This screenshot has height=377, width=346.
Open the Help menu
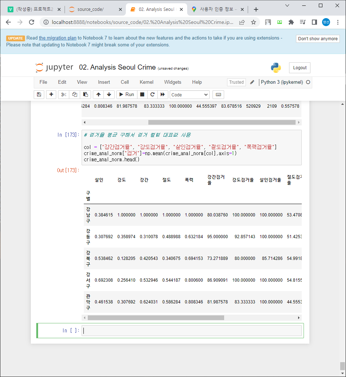[197, 82]
